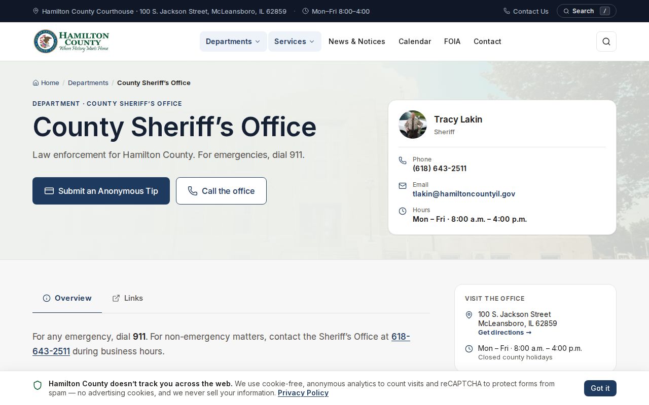Click Get directions link
The width and height of the screenshot is (649, 405).
coord(504,333)
